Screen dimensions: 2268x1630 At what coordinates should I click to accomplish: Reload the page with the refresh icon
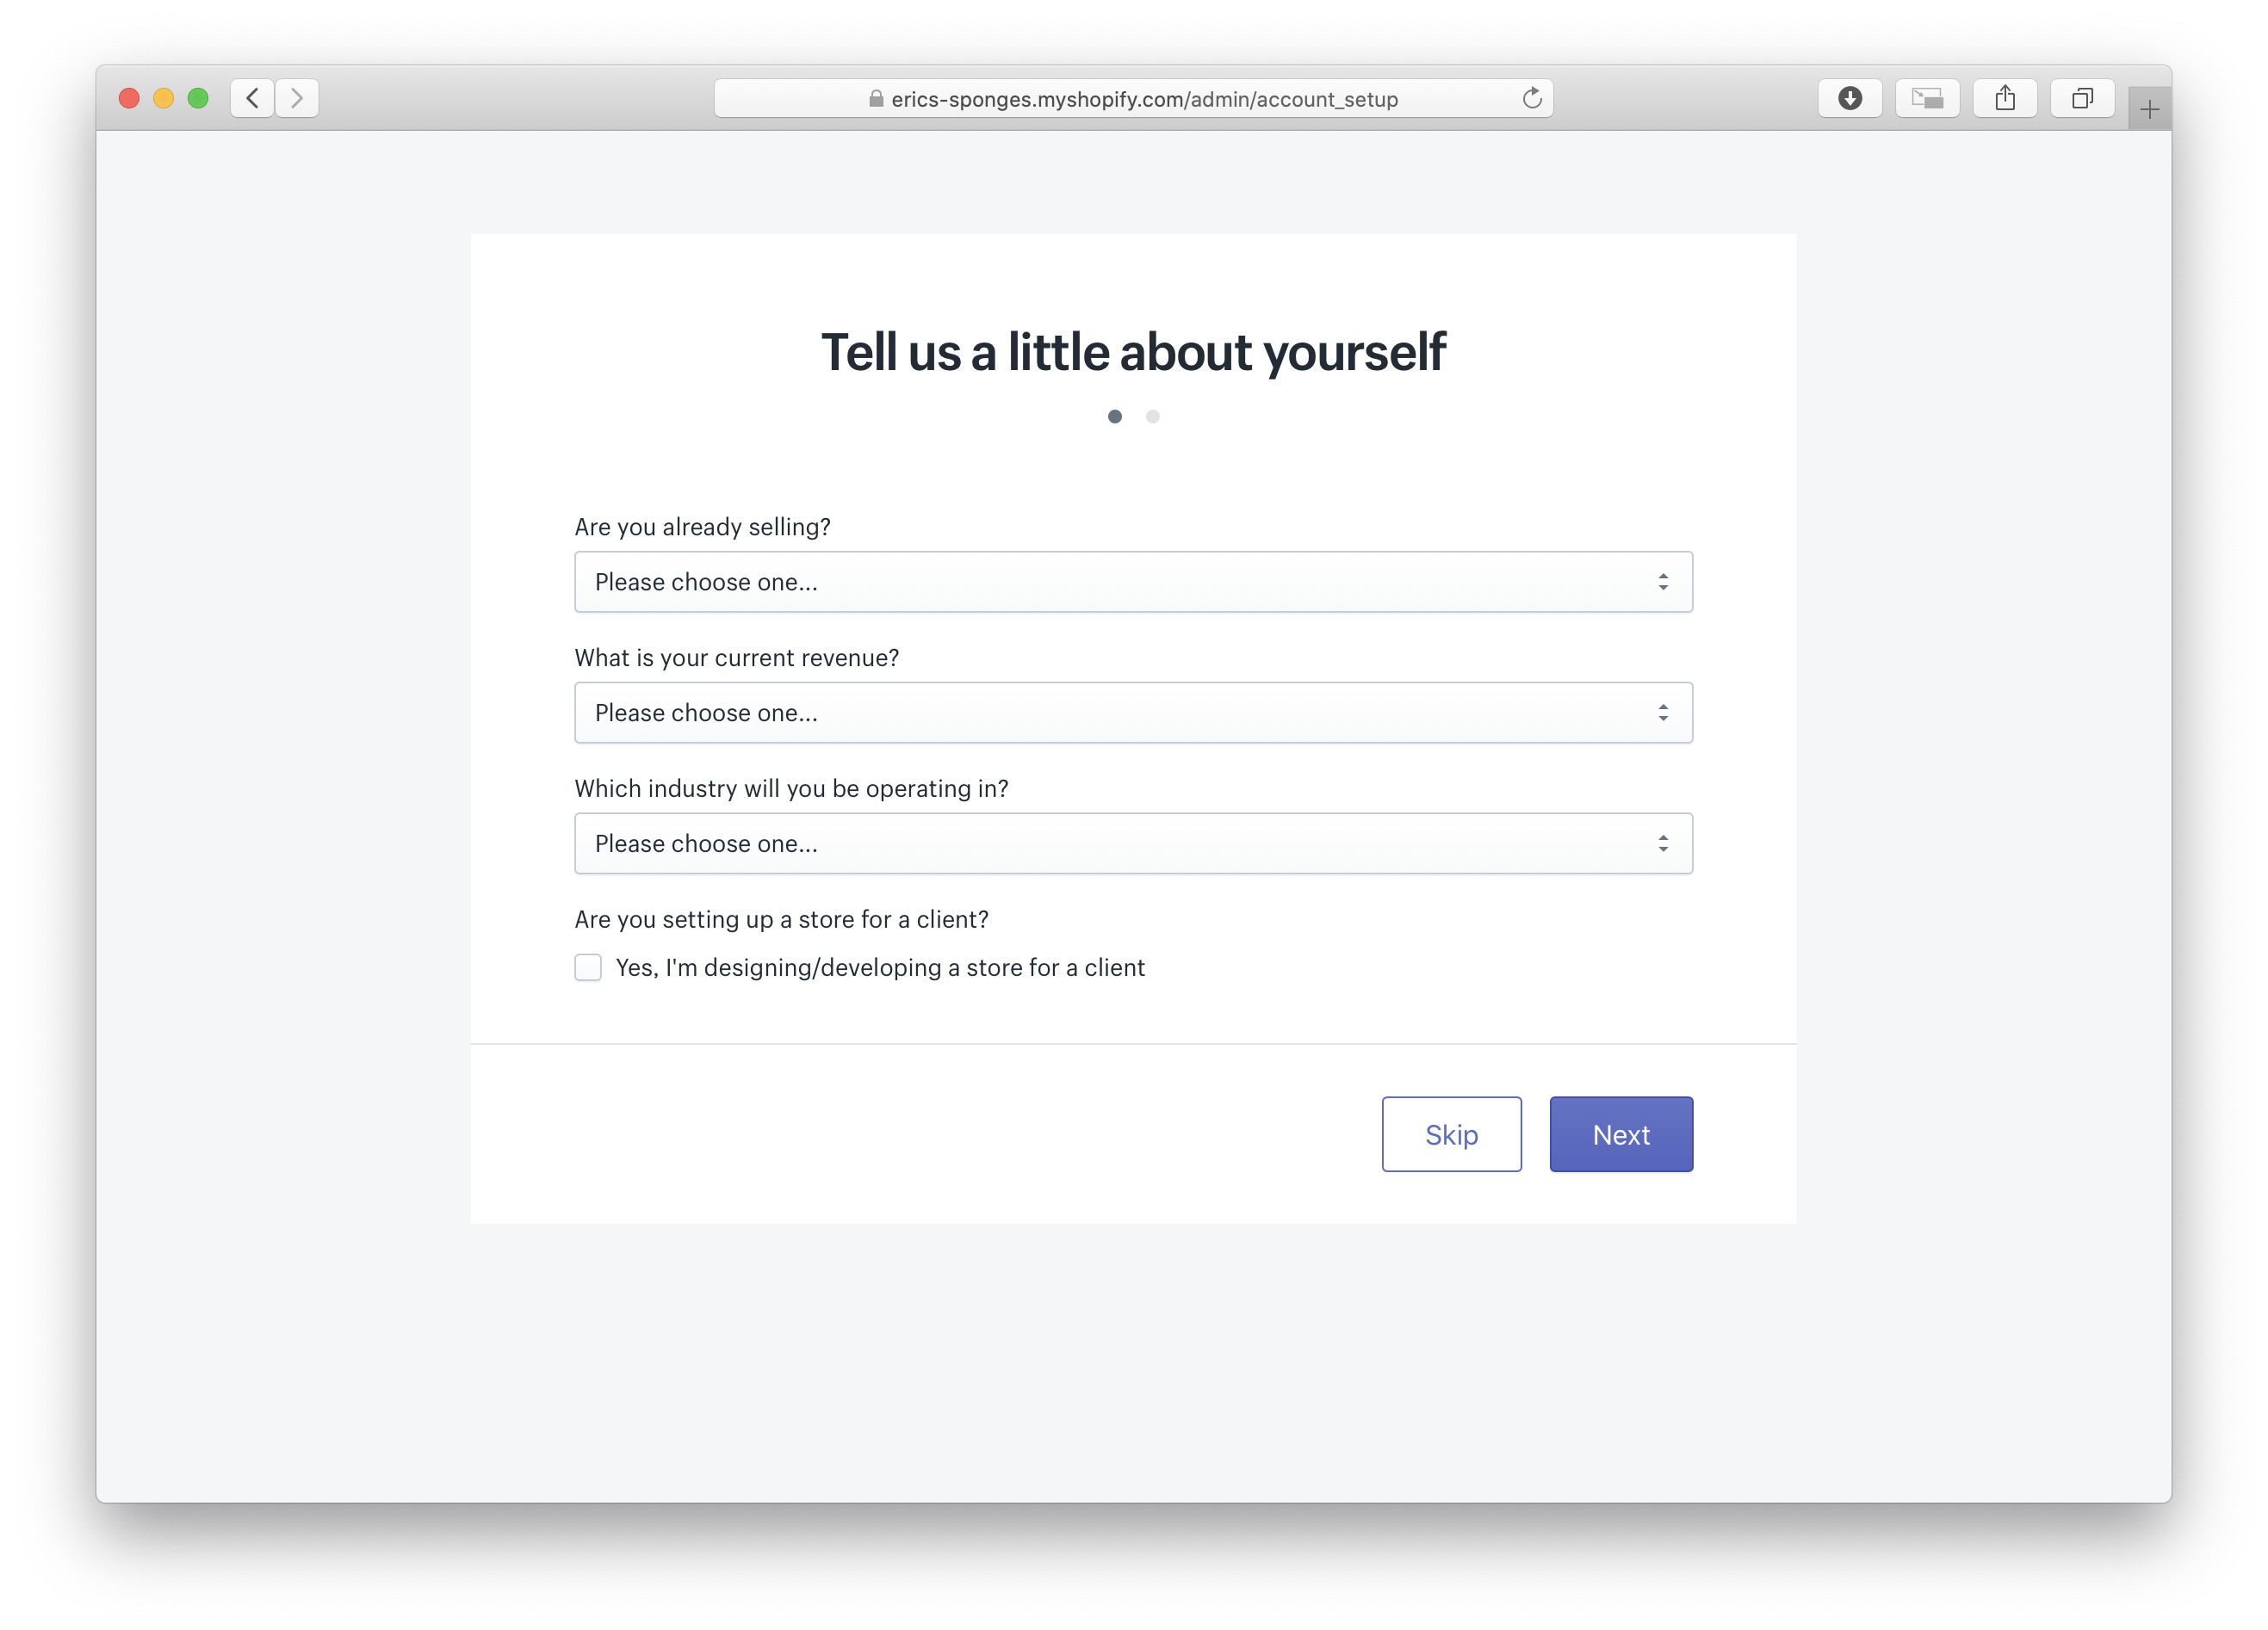1531,98
